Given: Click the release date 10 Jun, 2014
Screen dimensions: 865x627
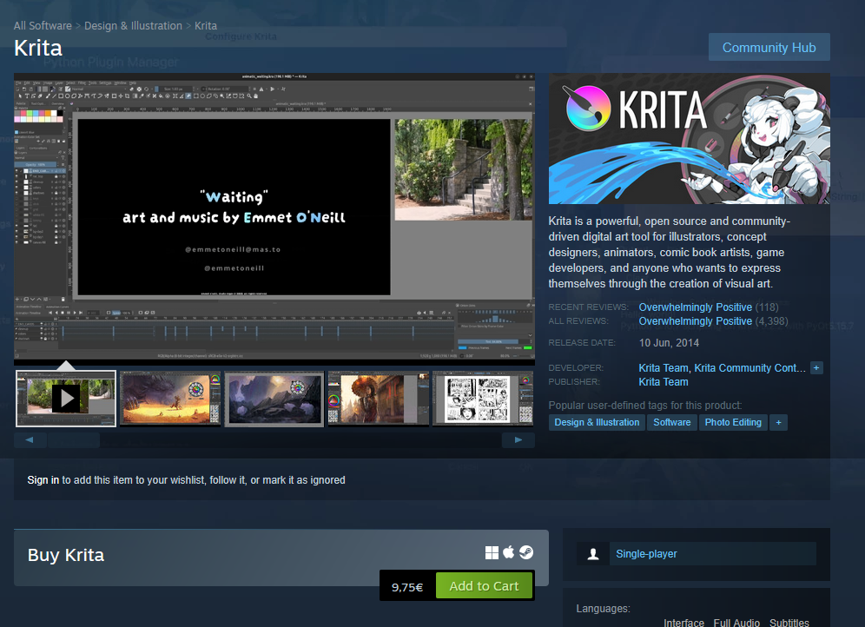Looking at the screenshot, I should [669, 343].
